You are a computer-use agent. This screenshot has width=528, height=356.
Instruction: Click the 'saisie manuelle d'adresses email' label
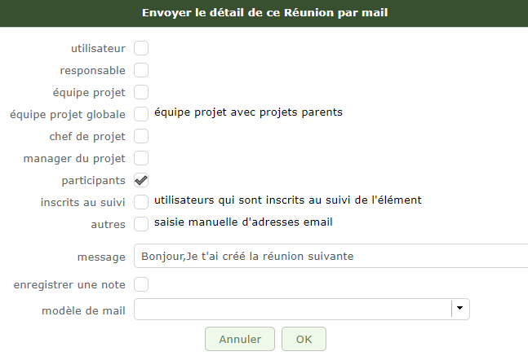243,222
